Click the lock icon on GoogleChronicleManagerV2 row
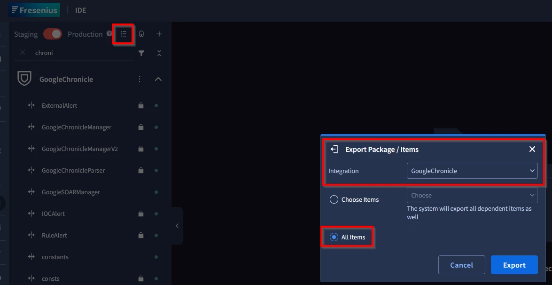The width and height of the screenshot is (552, 285). click(x=141, y=149)
